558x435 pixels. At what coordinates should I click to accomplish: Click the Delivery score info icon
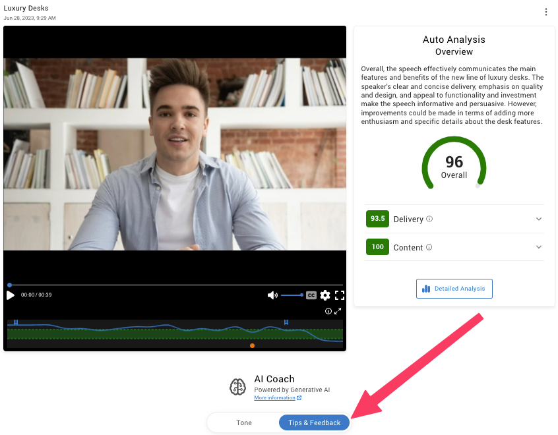coord(429,219)
